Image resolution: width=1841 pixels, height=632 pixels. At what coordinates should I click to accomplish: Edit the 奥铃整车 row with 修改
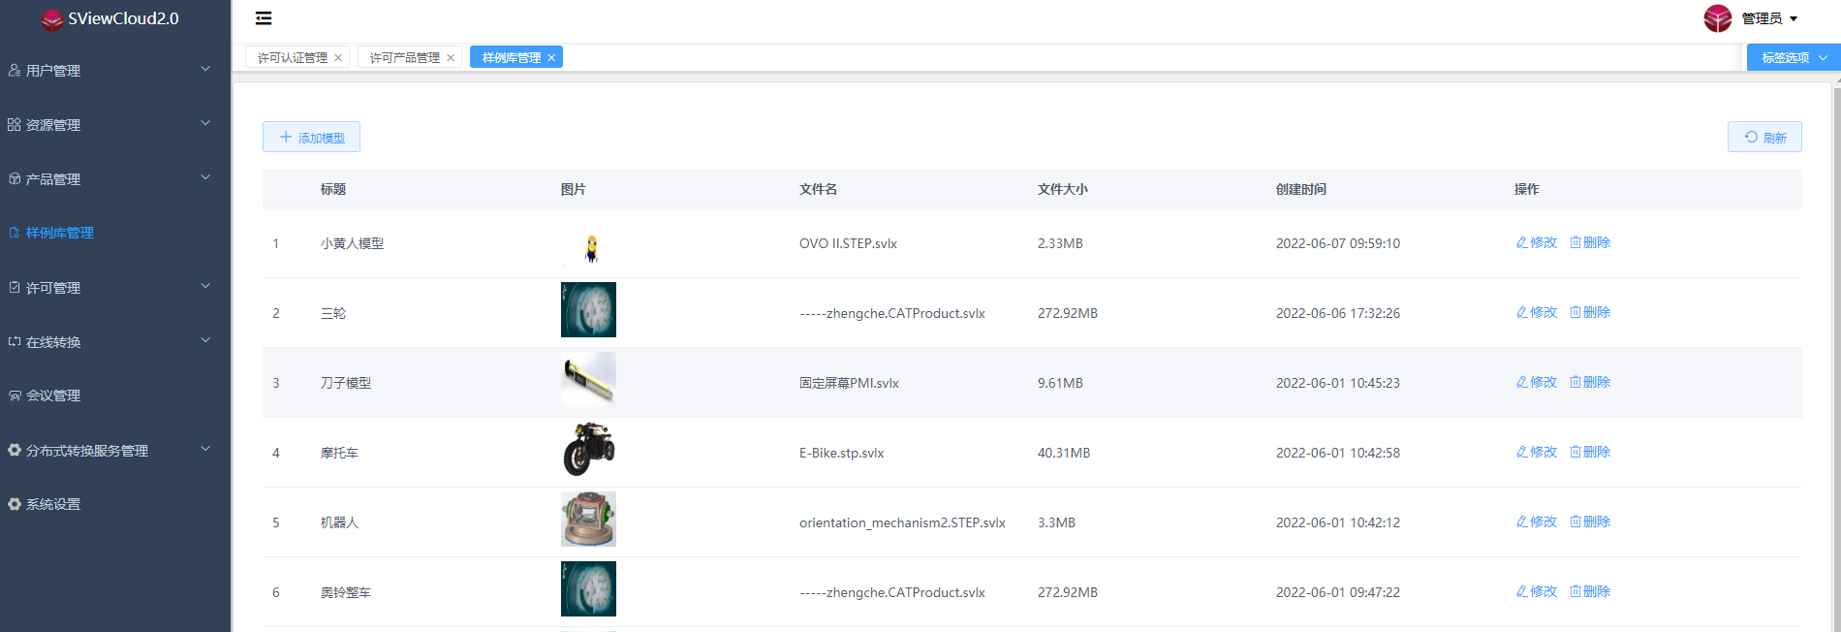1537,591
